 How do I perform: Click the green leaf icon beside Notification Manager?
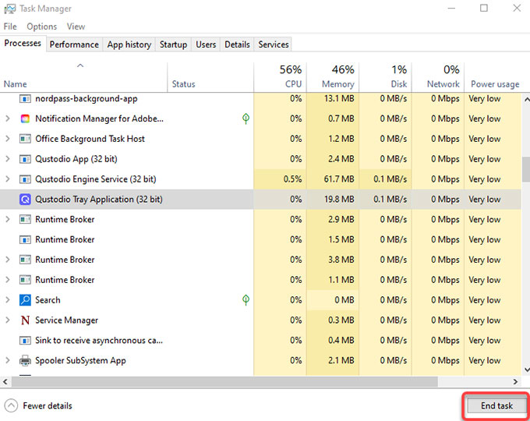pos(246,119)
